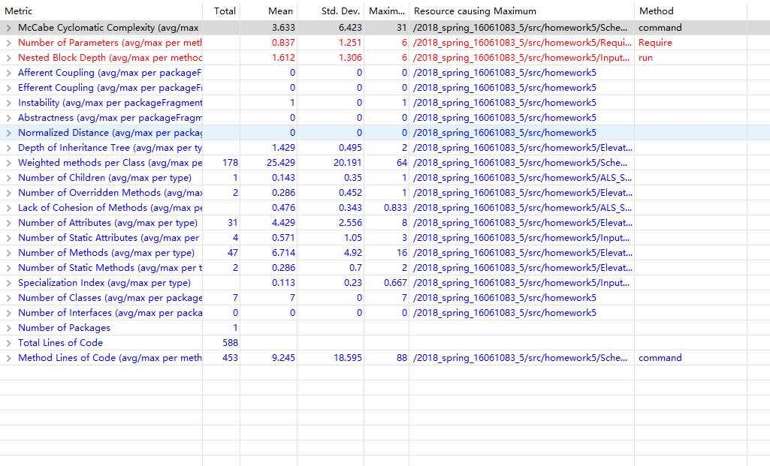This screenshot has width=770, height=466.
Task: Expand the McCabe Cyclomatic Complexity row
Action: coord(9,28)
